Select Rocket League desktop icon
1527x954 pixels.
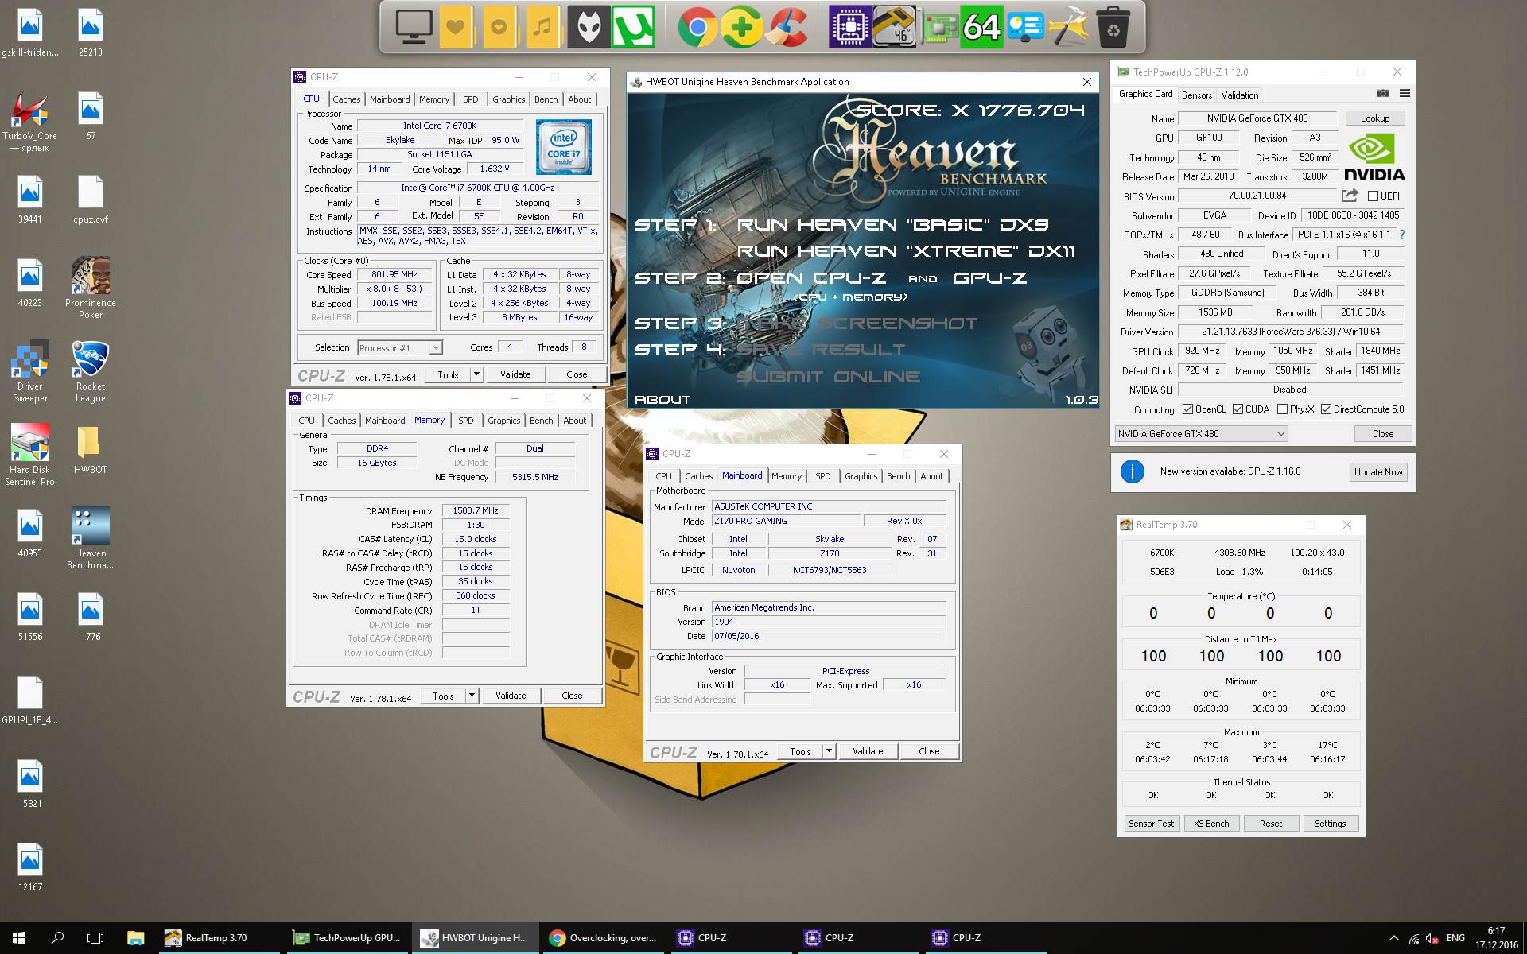(91, 371)
